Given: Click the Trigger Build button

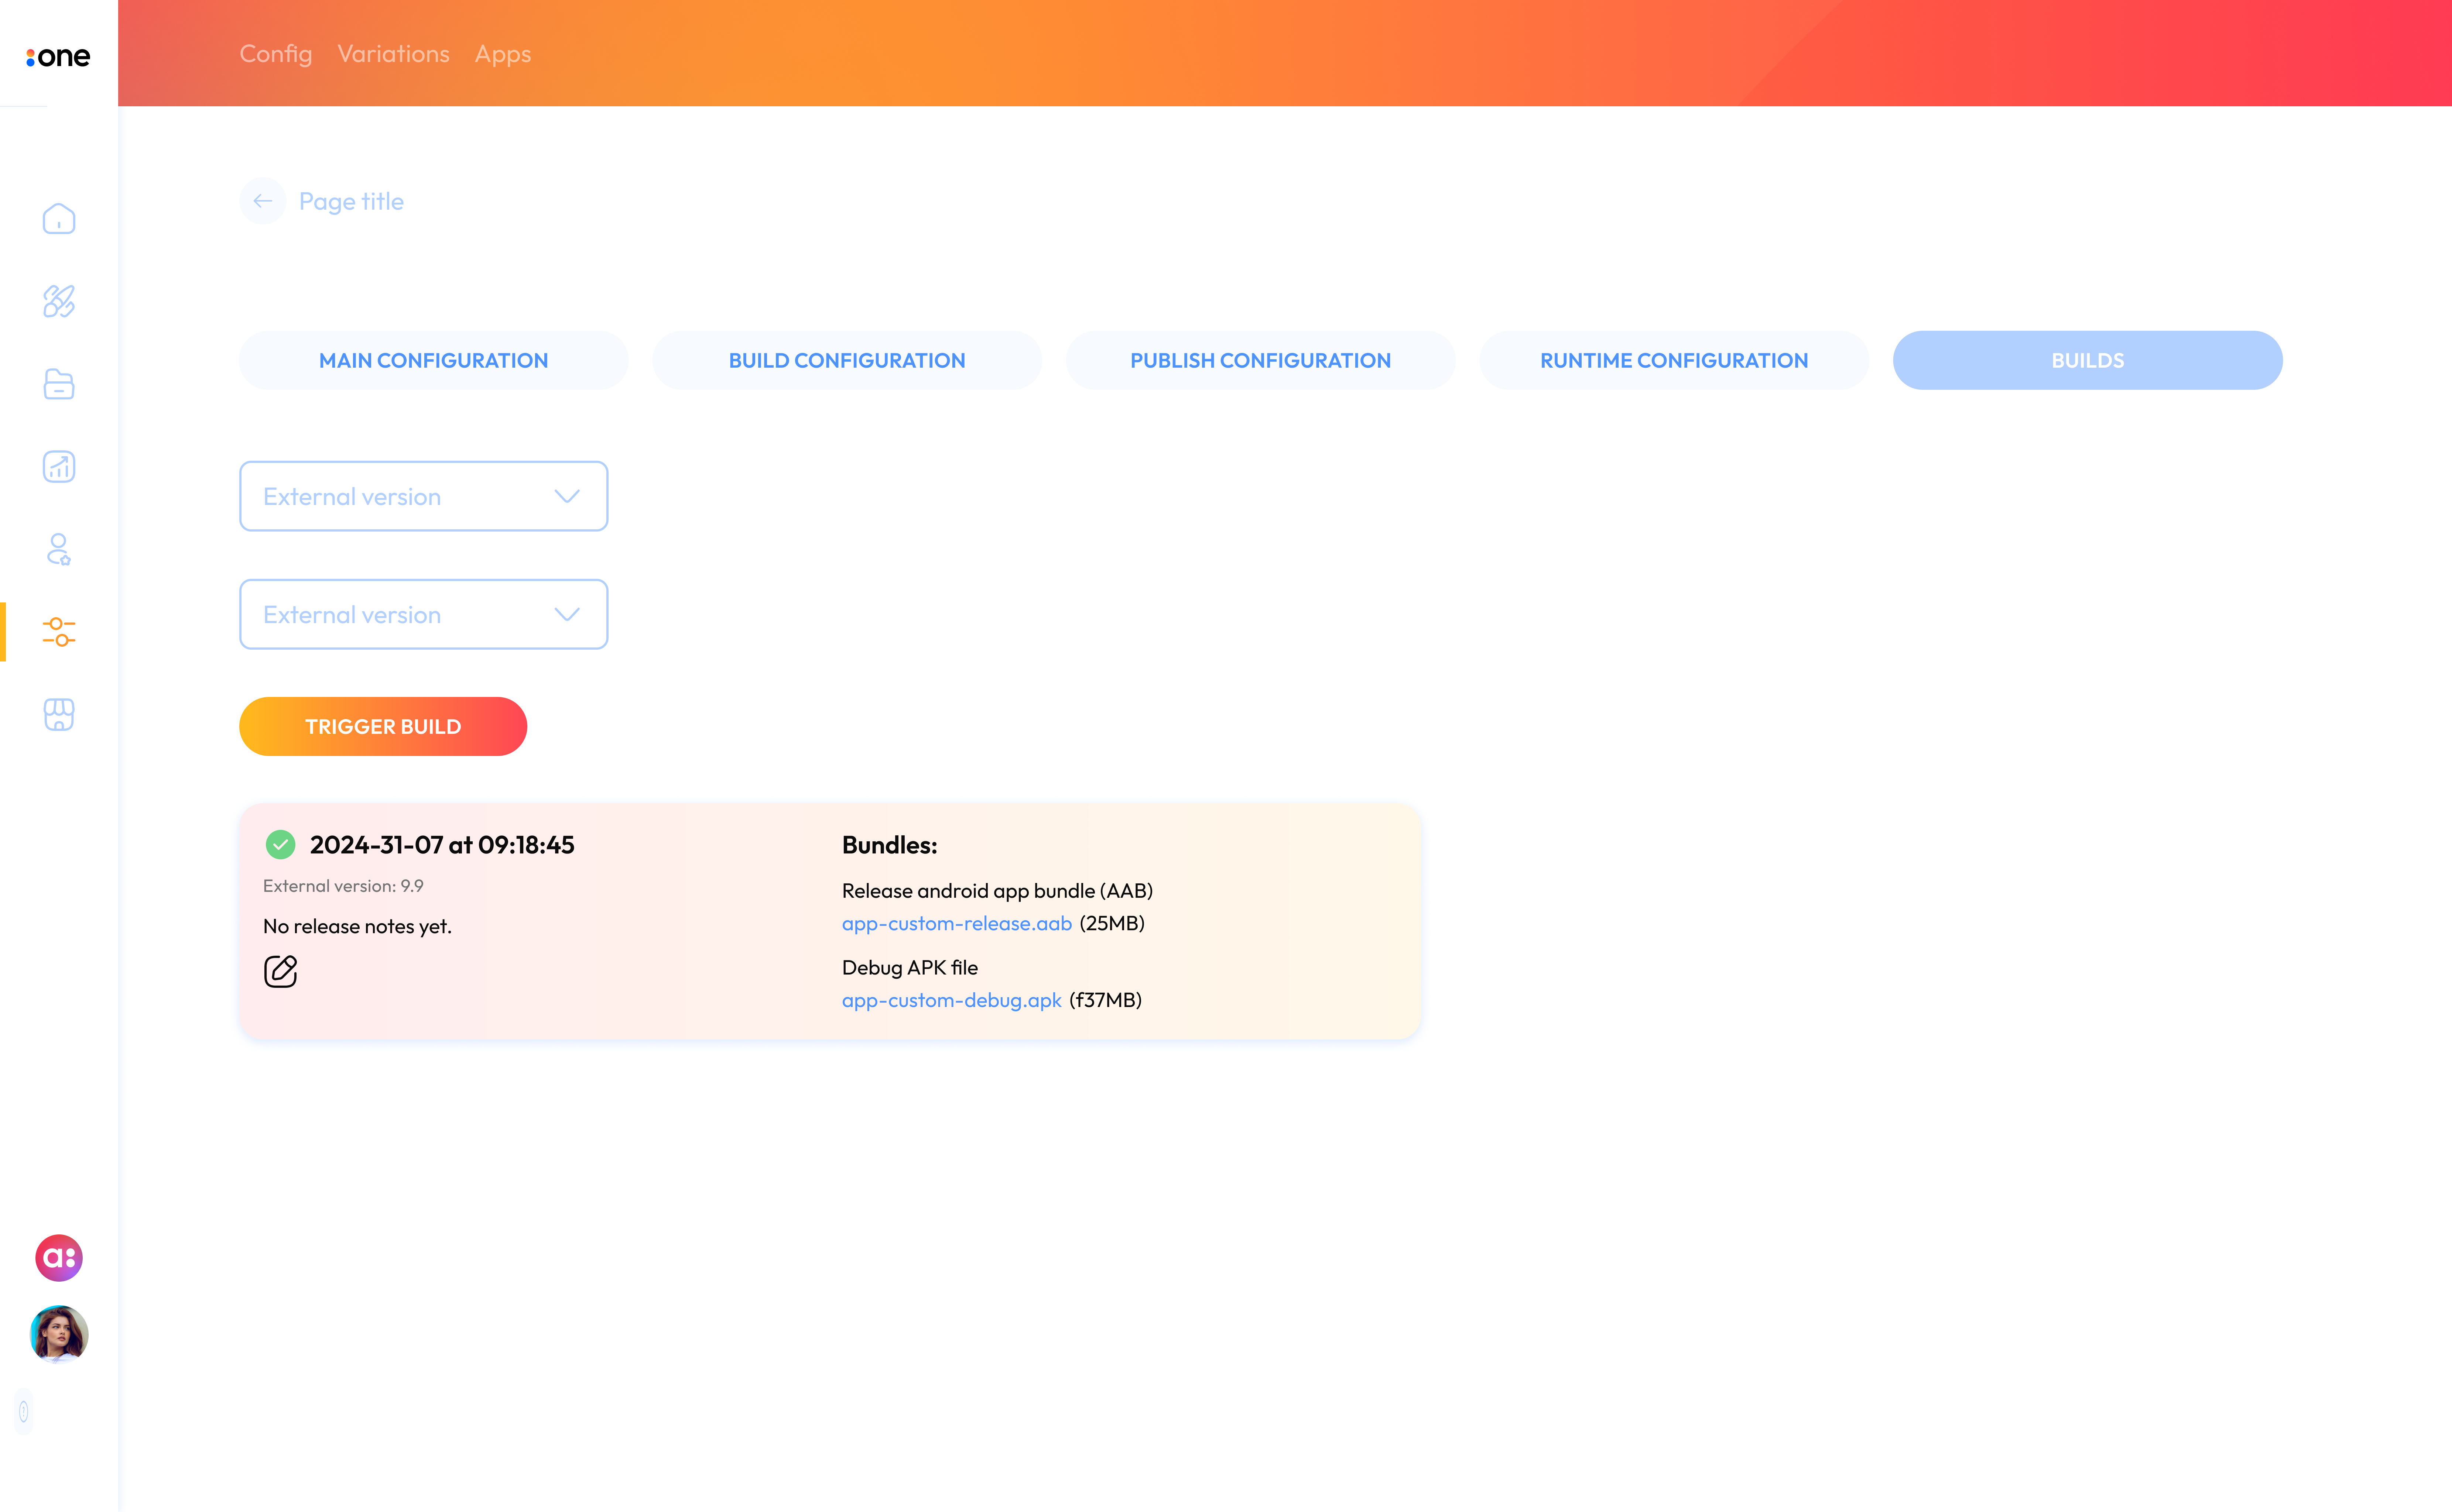Looking at the screenshot, I should [383, 726].
